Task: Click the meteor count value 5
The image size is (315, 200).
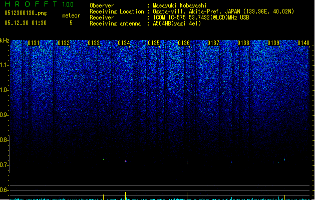Action: tap(71, 23)
